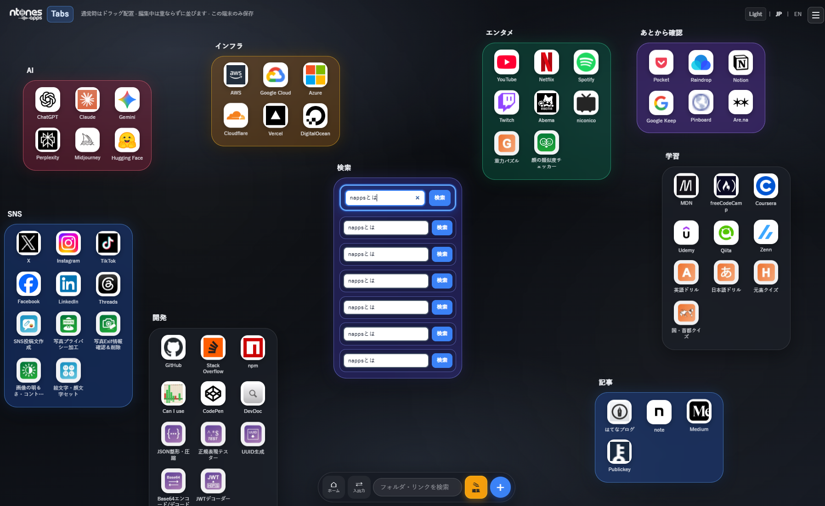Open Raindrop

[x=701, y=62]
